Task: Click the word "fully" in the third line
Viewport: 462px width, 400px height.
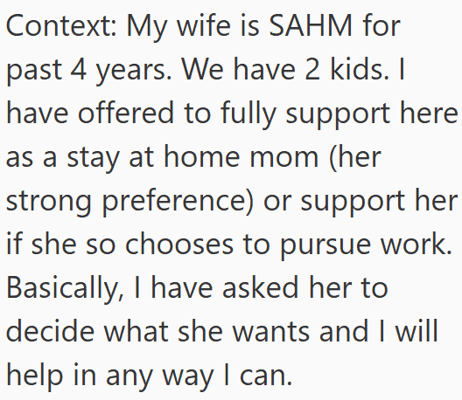Action: coord(248,114)
